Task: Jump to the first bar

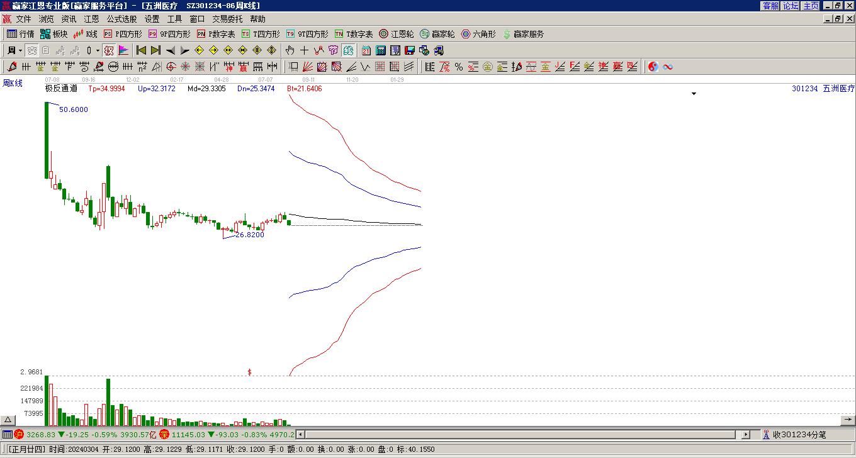Action: (x=141, y=50)
